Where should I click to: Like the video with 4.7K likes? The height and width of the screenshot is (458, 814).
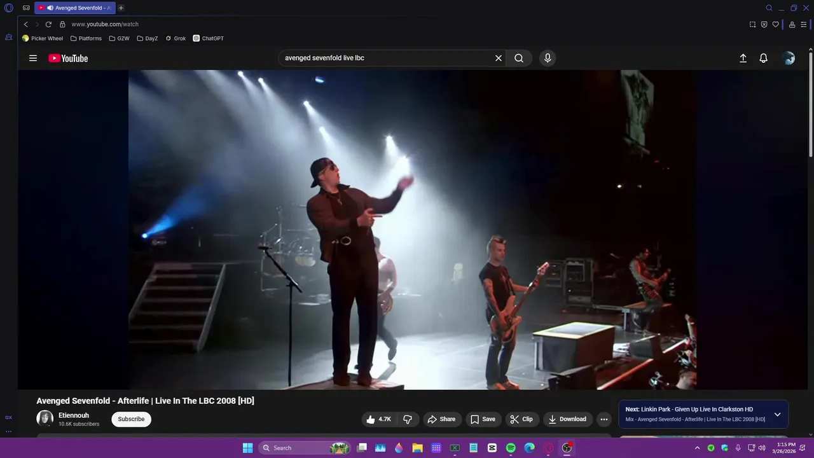379,419
